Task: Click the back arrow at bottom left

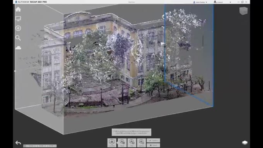Action: coord(18,143)
